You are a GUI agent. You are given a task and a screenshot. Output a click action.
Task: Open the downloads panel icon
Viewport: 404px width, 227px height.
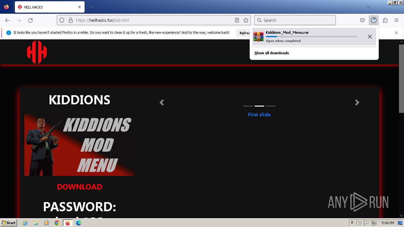pos(374,20)
